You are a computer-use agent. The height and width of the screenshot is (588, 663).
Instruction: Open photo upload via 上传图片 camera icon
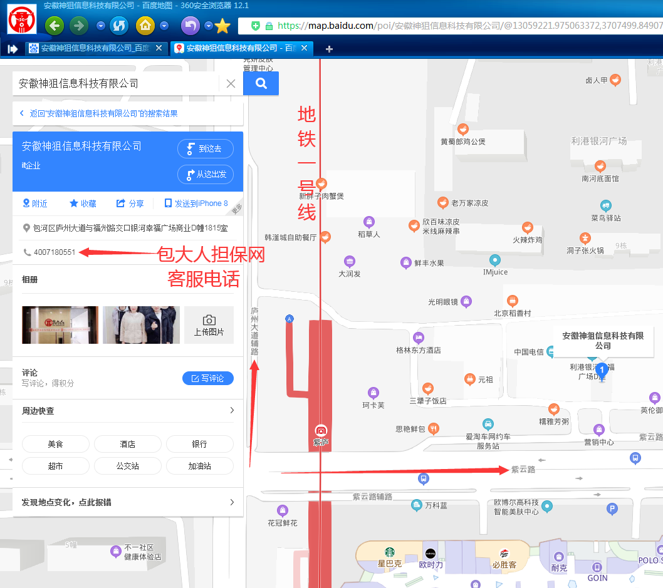[x=209, y=320]
